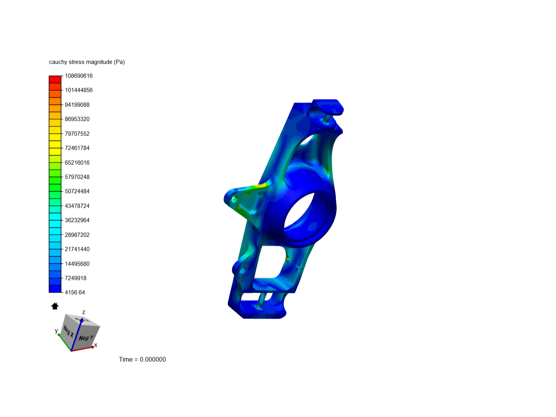
Task: Click legend value 65216016
Action: click(77, 163)
